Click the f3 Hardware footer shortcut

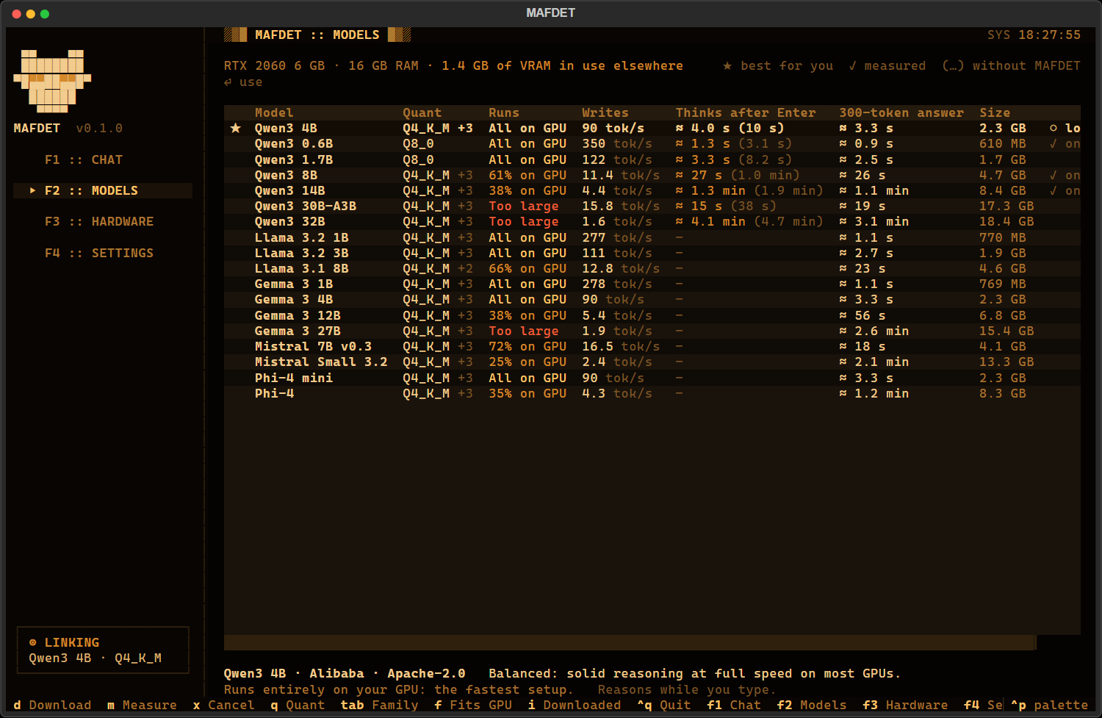pos(905,705)
